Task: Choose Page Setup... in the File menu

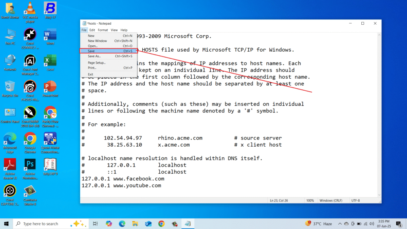Action: pyautogui.click(x=109, y=62)
